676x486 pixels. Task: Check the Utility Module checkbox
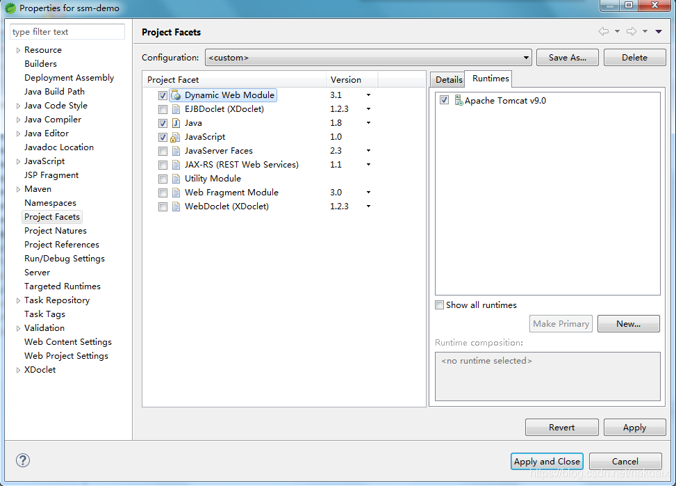163,179
